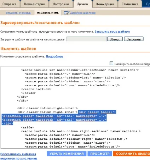Go to the Коммерция tab
Image resolution: width=150 pixels, height=160 pixels.
click(105, 4)
